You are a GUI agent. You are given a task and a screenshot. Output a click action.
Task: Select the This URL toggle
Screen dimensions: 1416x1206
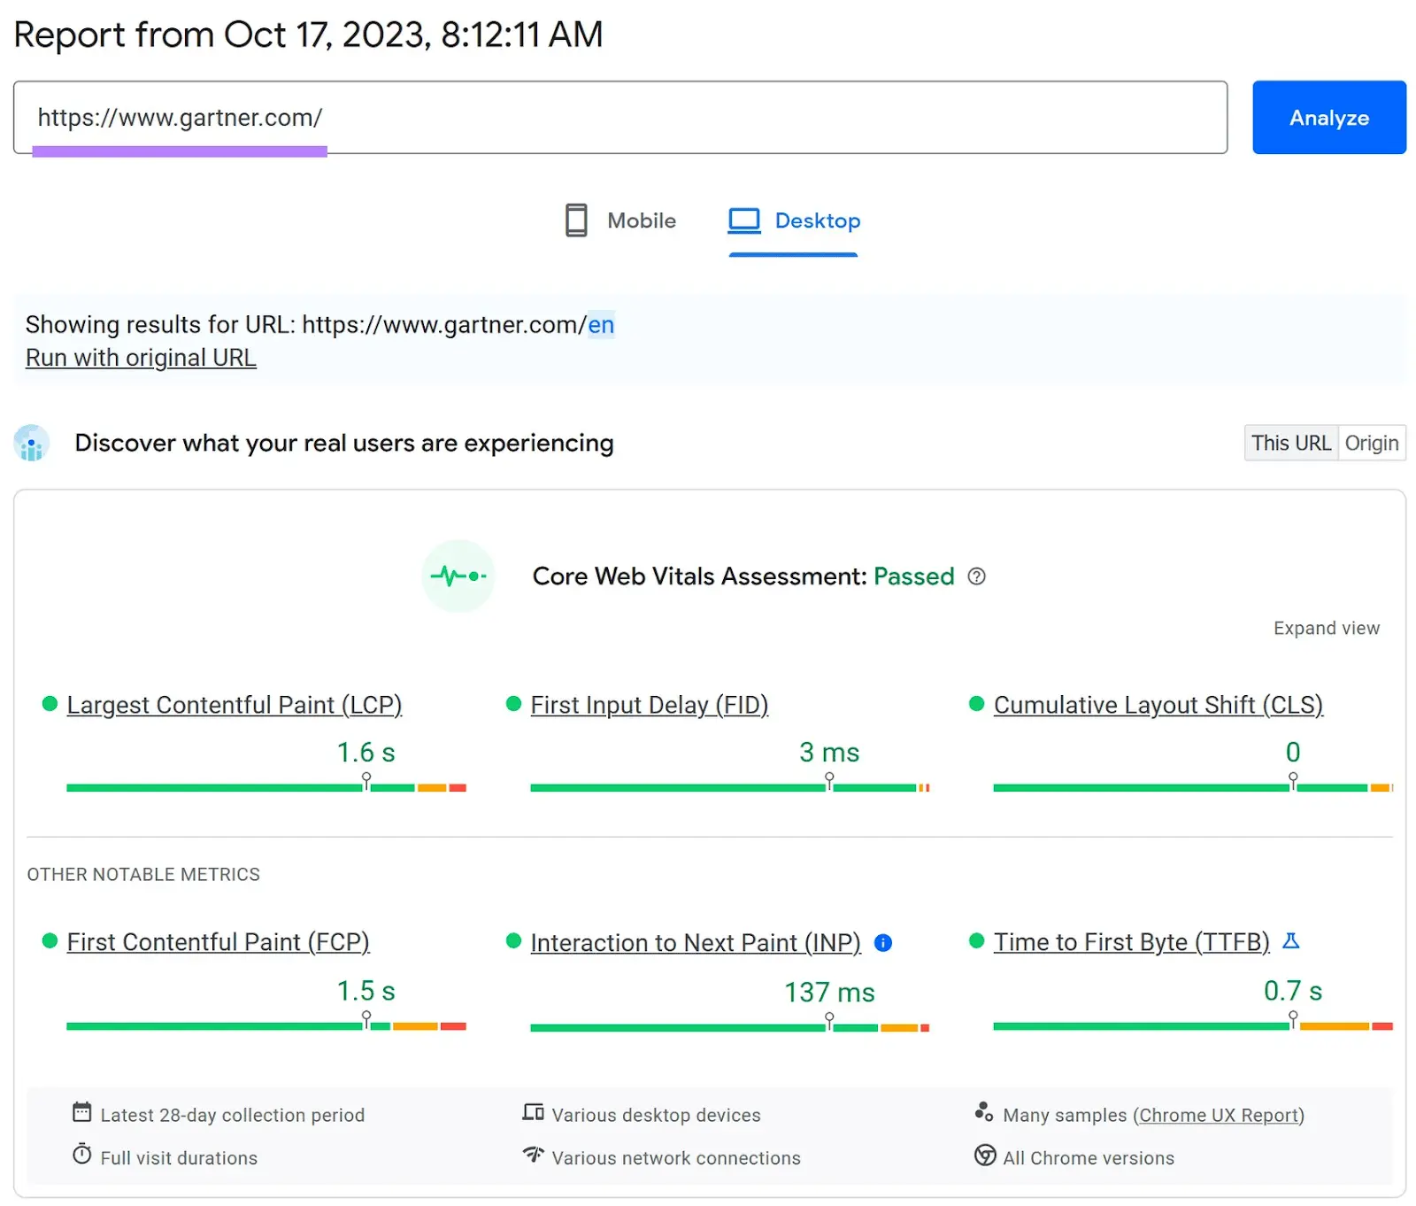click(x=1290, y=443)
